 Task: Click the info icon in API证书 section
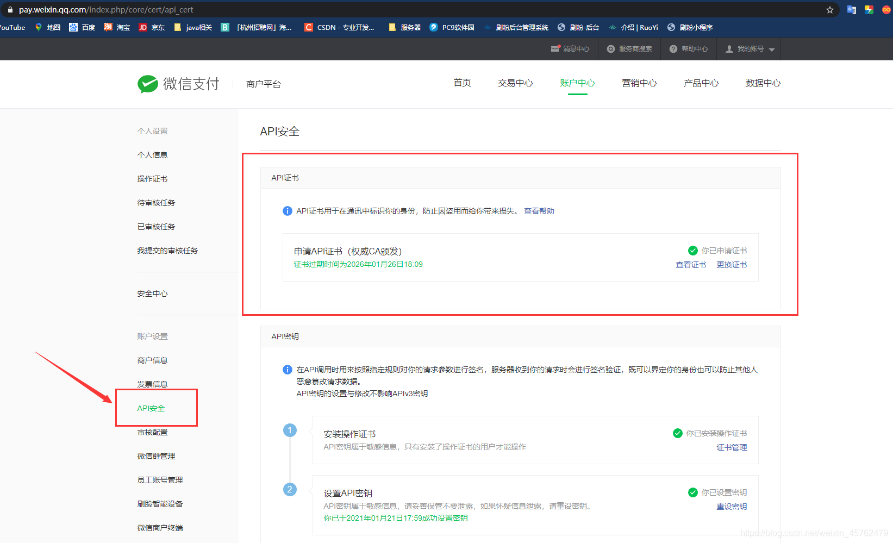[288, 211]
